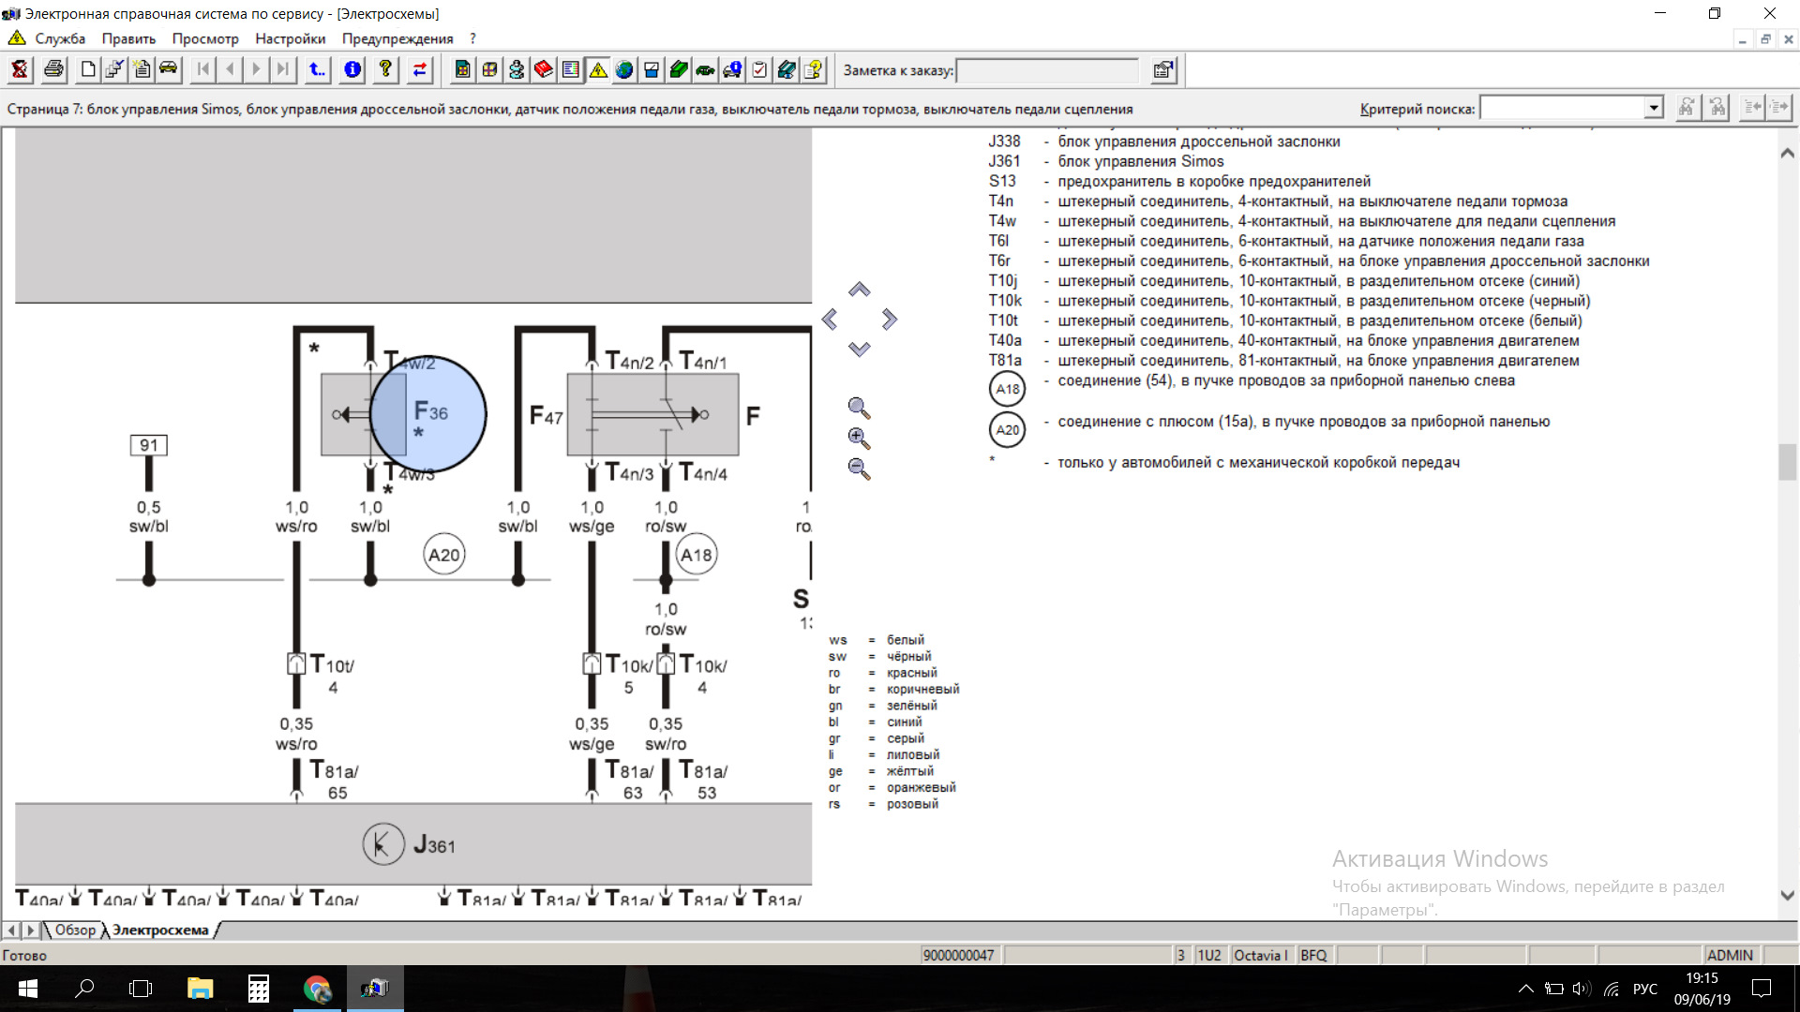The height and width of the screenshot is (1012, 1800).
Task: Click the red X exit icon
Action: [20, 69]
